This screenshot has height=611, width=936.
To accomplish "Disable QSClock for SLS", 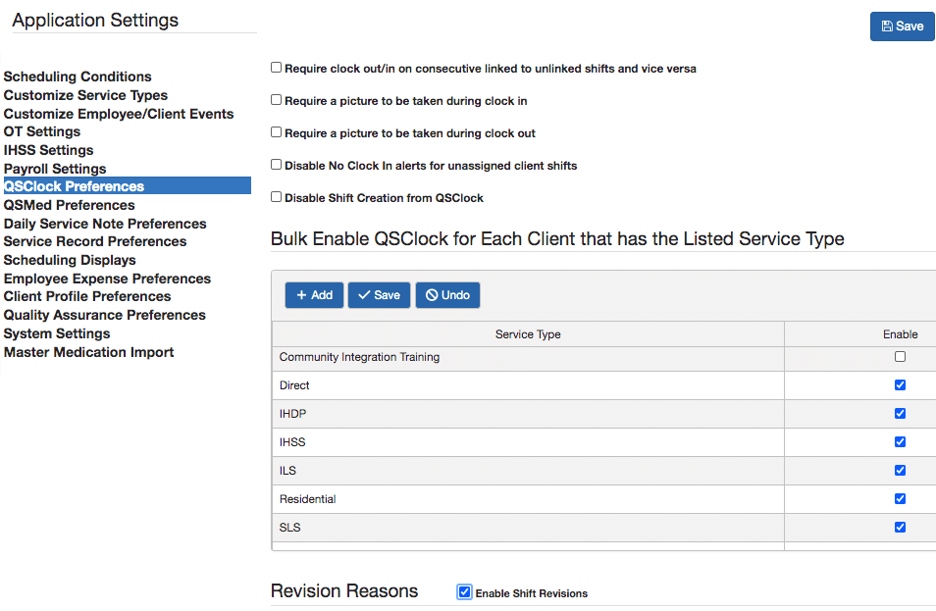I will coord(900,527).
